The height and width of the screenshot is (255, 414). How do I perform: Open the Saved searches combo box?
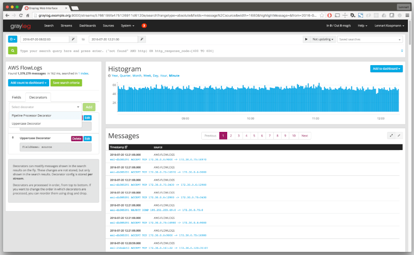pos(369,39)
